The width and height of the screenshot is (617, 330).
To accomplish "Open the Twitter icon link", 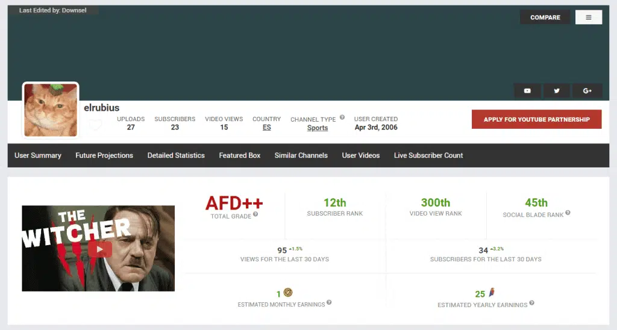I will pos(557,91).
